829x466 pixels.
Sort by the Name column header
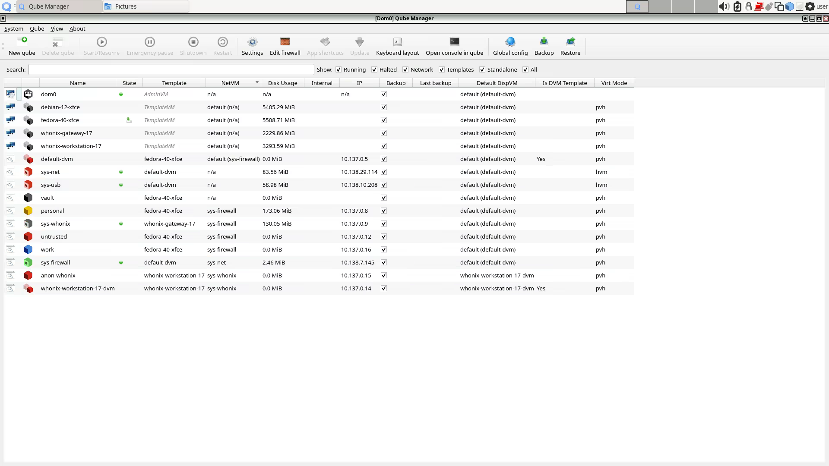pos(78,83)
